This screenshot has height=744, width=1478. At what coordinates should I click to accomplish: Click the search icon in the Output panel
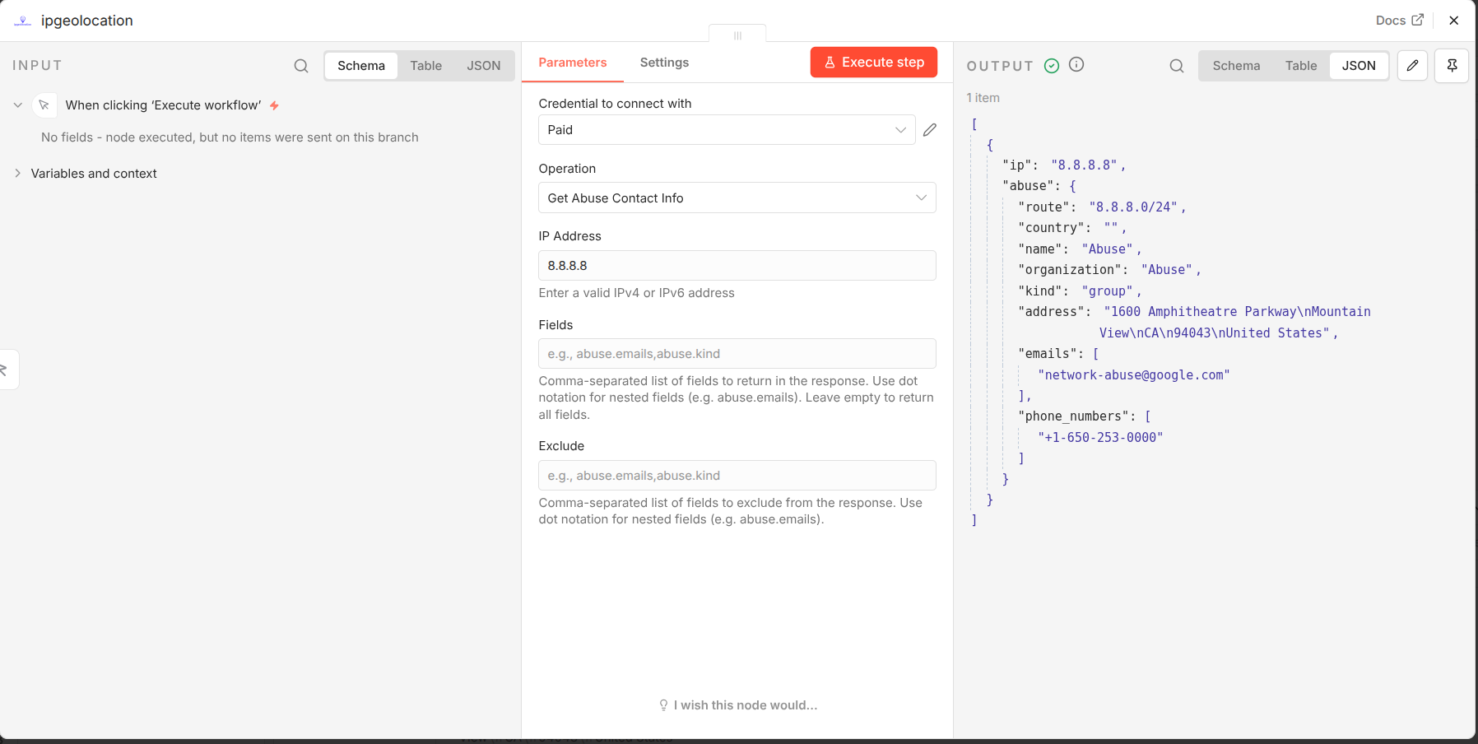click(x=1177, y=66)
